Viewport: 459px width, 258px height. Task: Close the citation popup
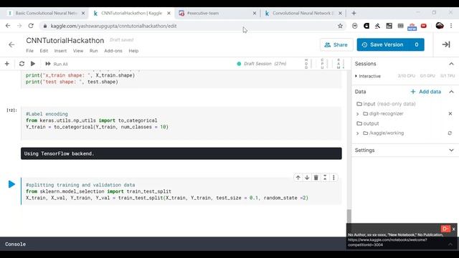click(x=453, y=229)
